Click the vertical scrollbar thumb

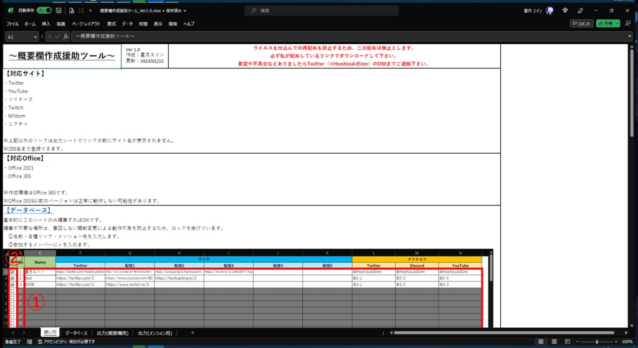click(x=632, y=93)
